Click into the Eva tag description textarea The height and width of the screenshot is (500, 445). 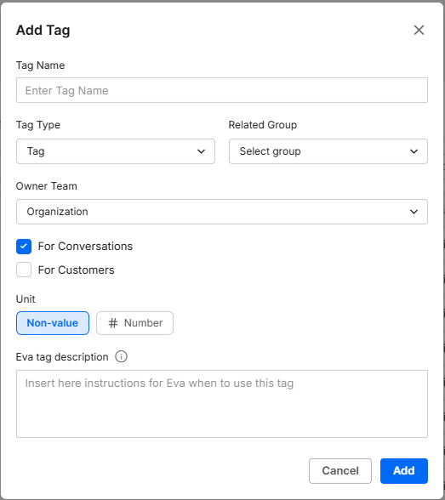tap(222, 404)
